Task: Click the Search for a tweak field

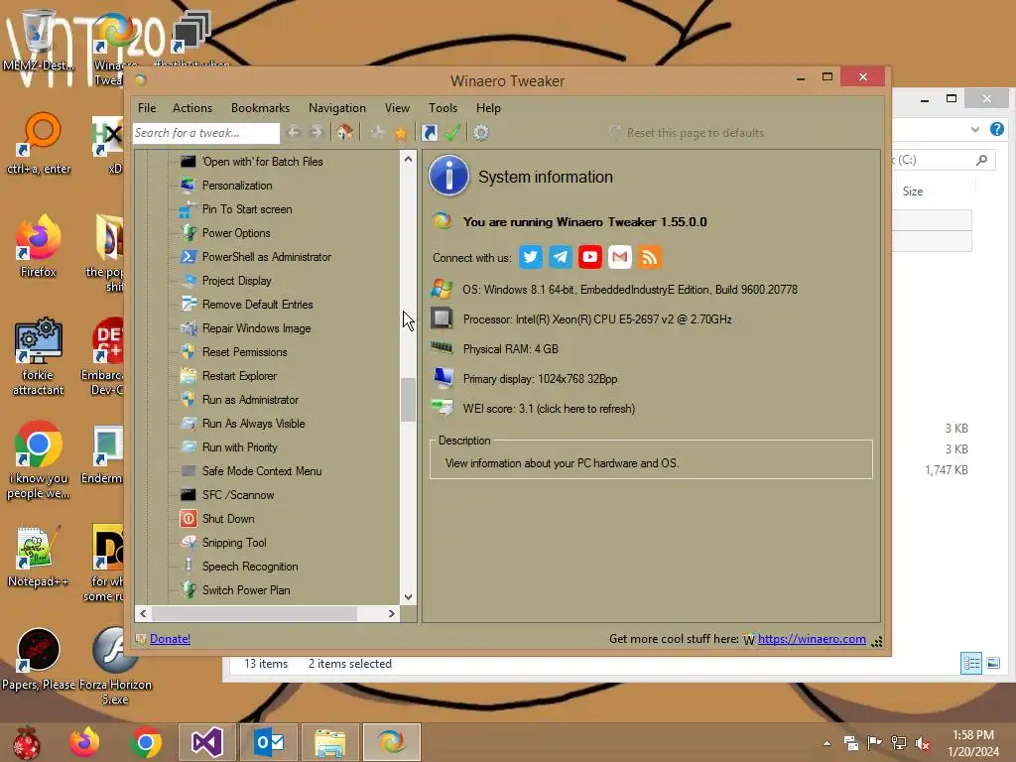Action: (206, 133)
